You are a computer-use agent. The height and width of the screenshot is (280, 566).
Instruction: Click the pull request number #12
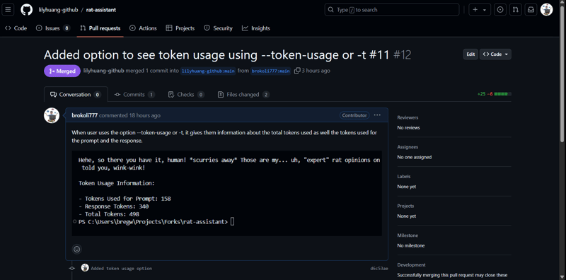(402, 55)
